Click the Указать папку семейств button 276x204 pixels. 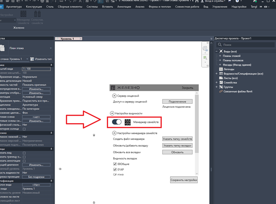tap(177, 139)
